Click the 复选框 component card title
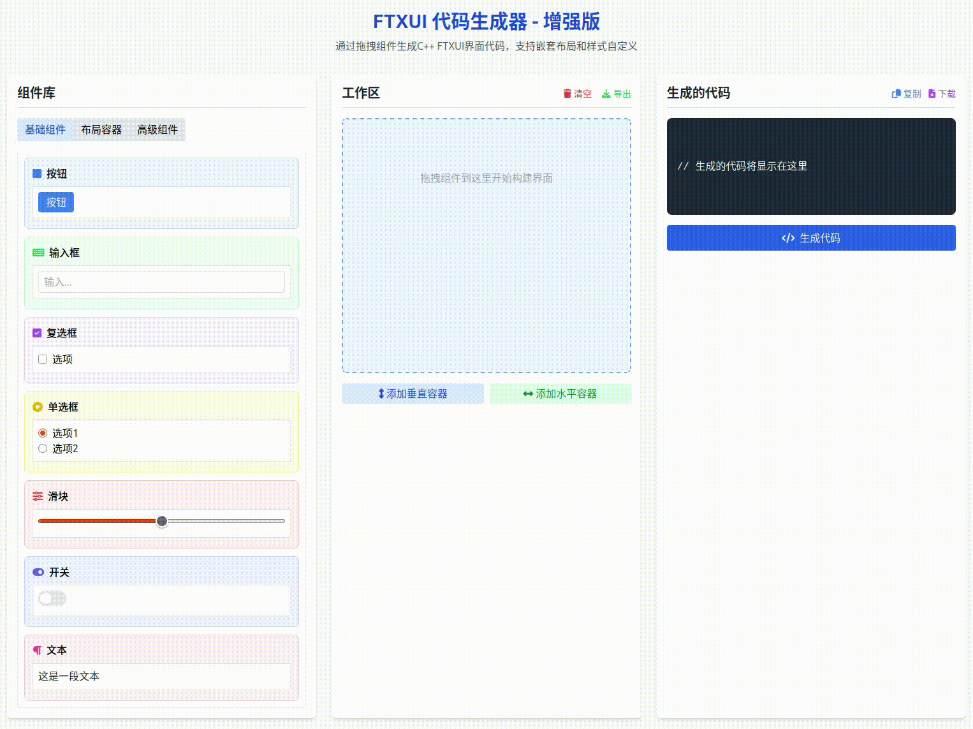973x729 pixels. tap(62, 333)
